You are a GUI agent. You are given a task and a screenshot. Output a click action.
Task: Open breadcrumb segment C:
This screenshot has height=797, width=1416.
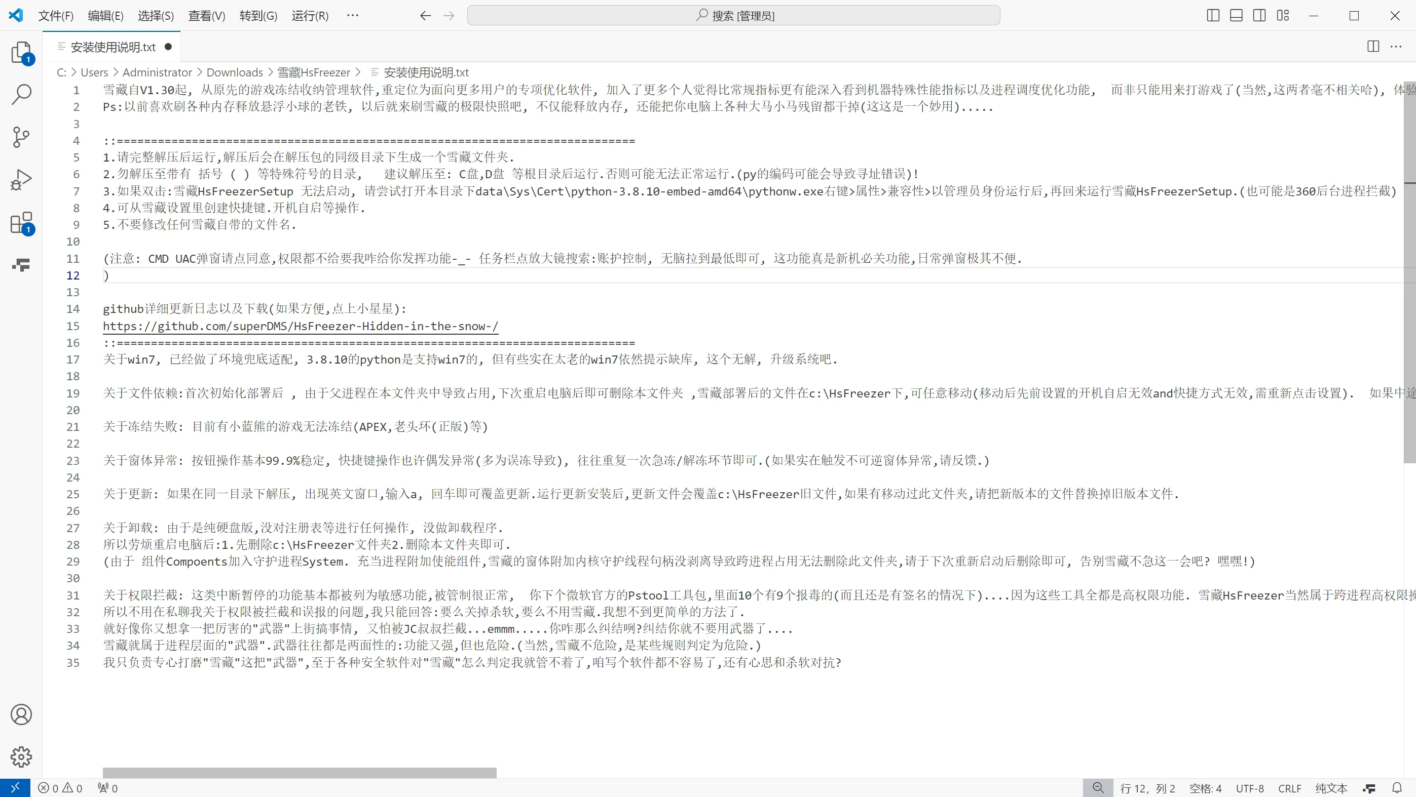tap(61, 72)
